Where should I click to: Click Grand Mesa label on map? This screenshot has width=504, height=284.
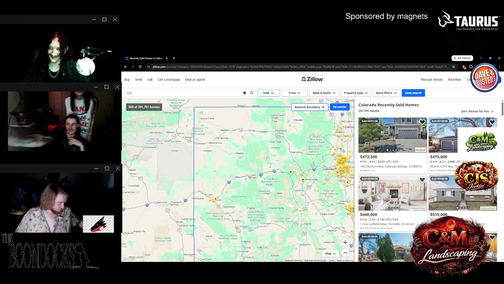click(239, 196)
